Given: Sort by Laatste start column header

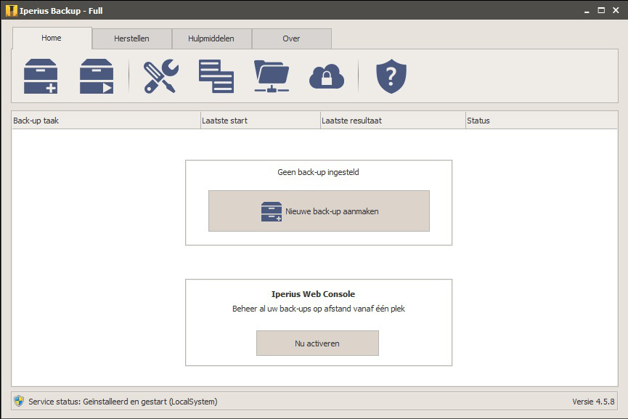Looking at the screenshot, I should pos(261,121).
